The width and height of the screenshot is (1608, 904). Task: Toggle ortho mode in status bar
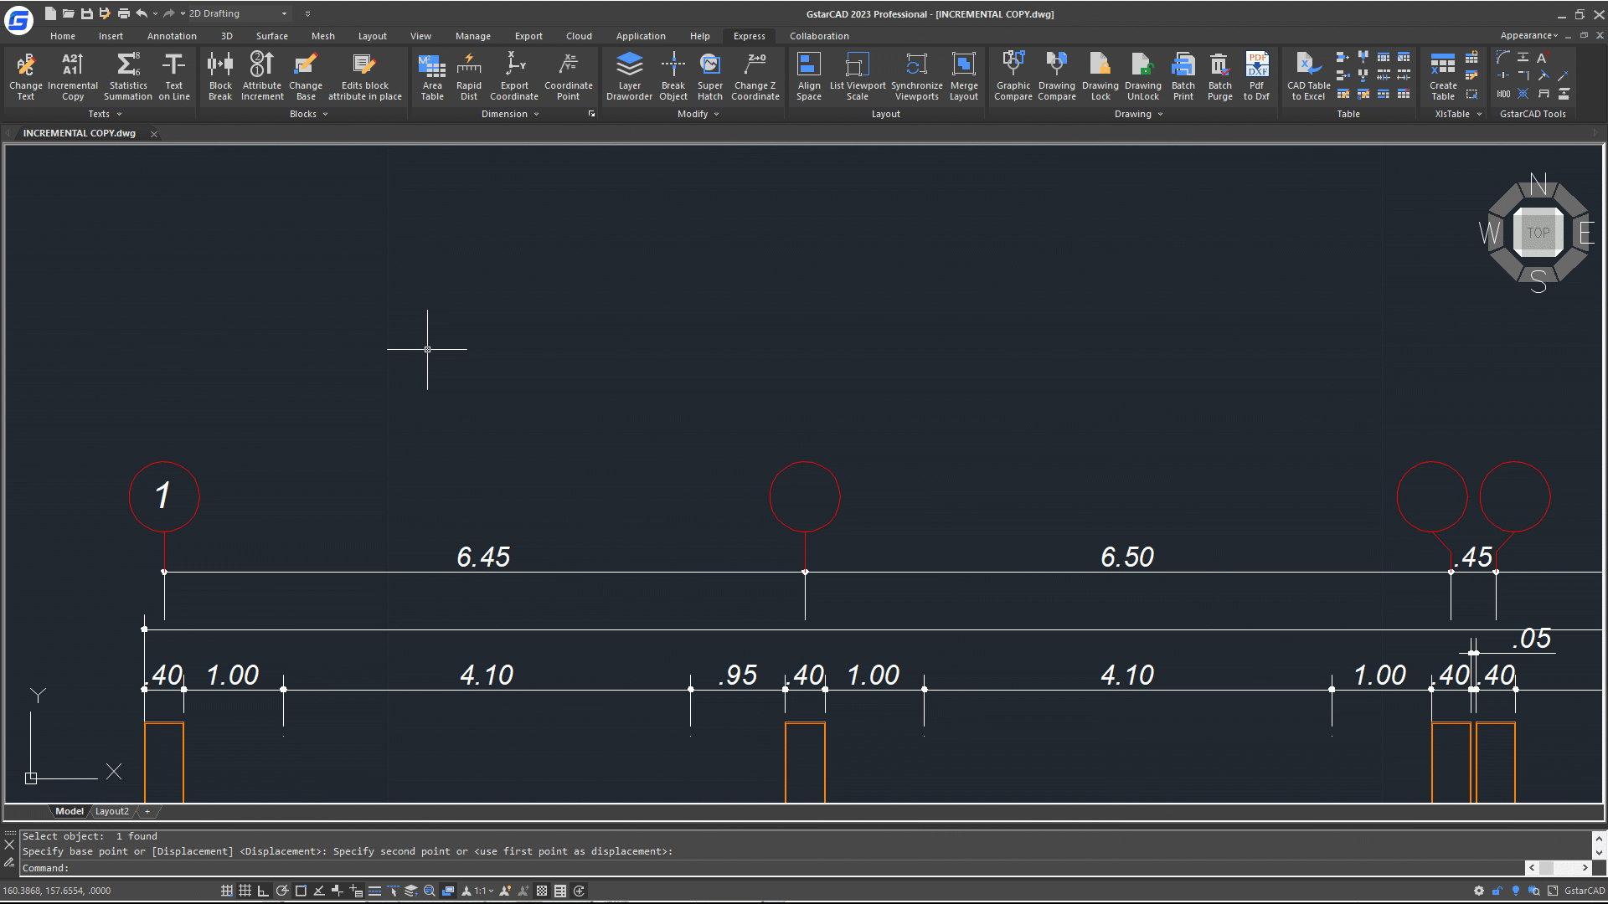(x=263, y=891)
